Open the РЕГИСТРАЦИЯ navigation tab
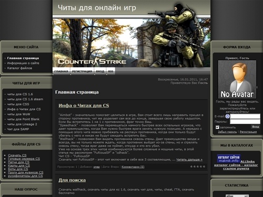The height and width of the screenshot is (197, 263). [x=82, y=71]
